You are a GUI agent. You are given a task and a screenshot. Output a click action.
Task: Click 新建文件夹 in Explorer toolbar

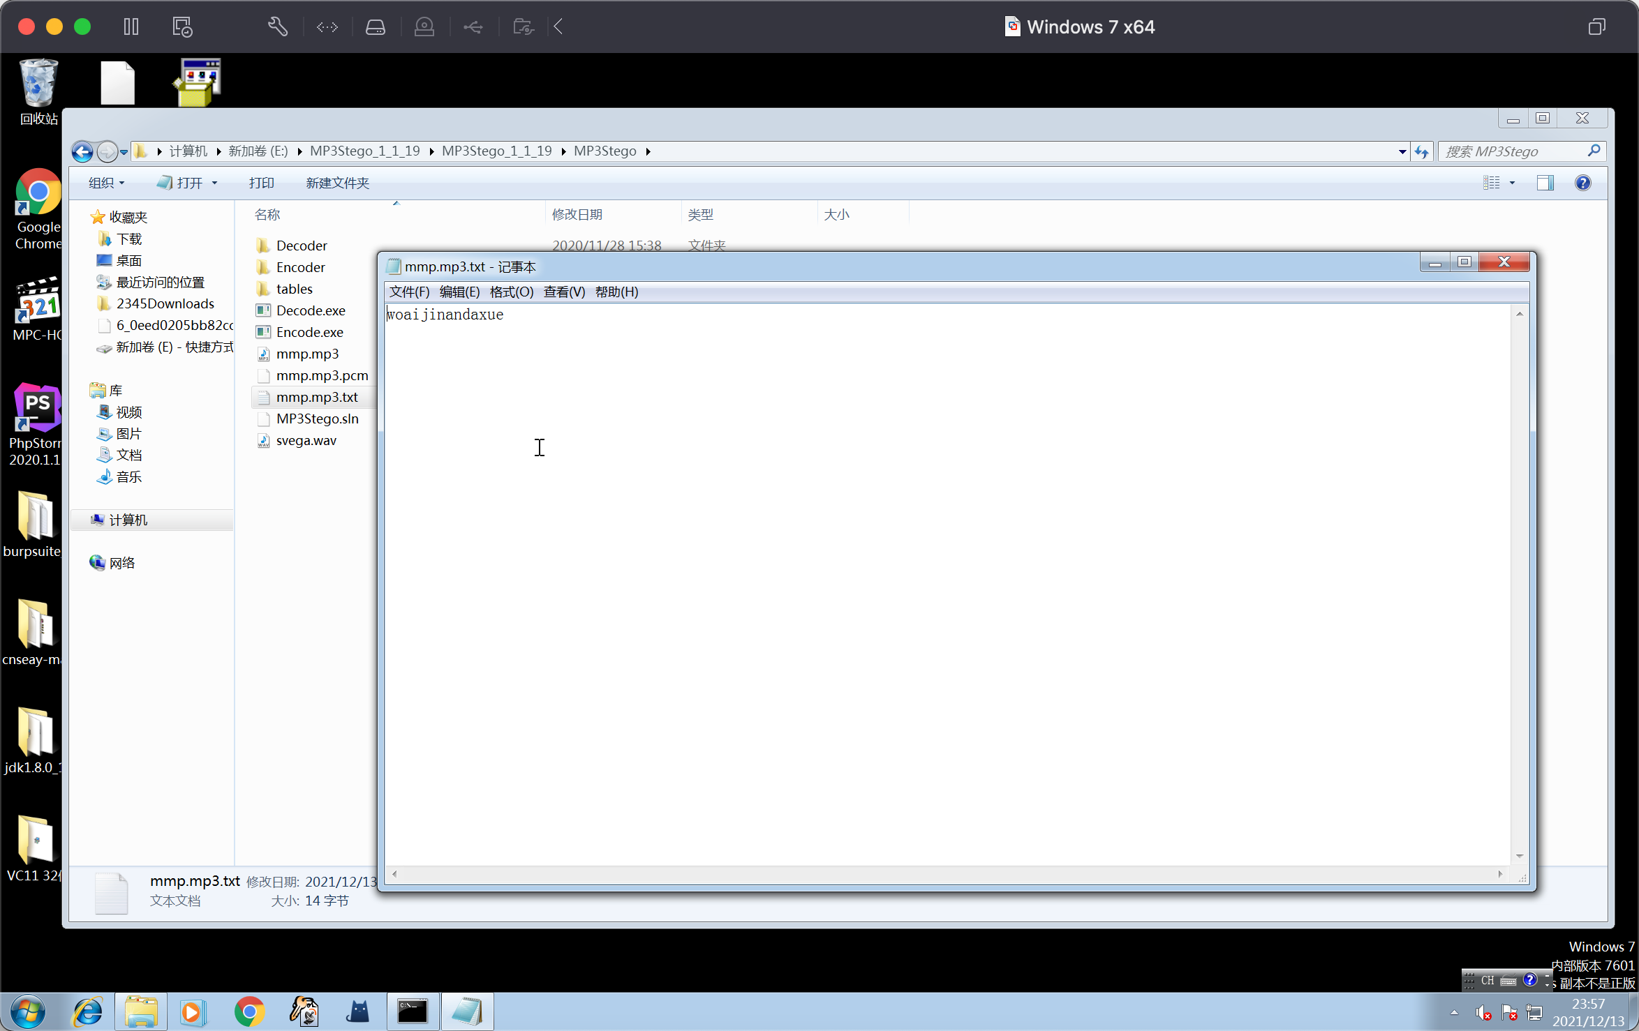click(x=337, y=183)
